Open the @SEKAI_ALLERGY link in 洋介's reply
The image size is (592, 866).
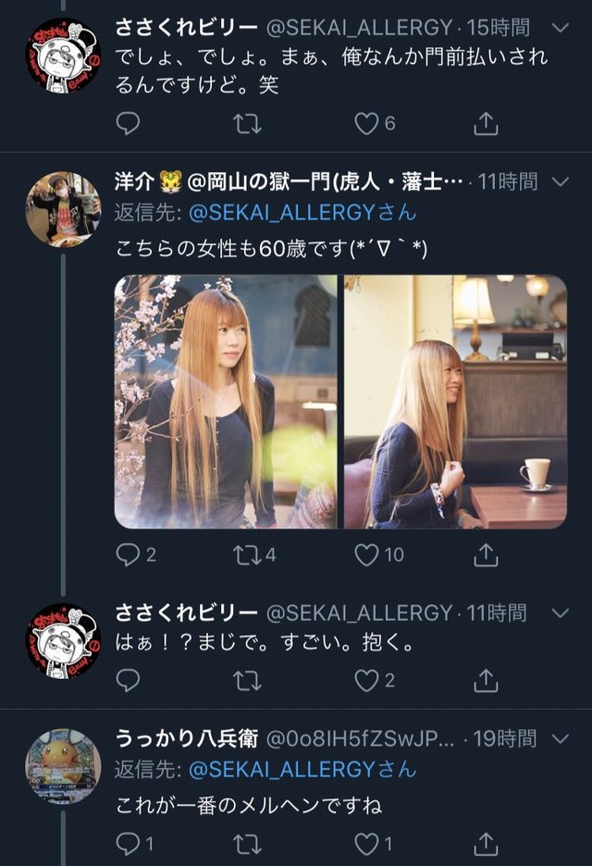302,213
